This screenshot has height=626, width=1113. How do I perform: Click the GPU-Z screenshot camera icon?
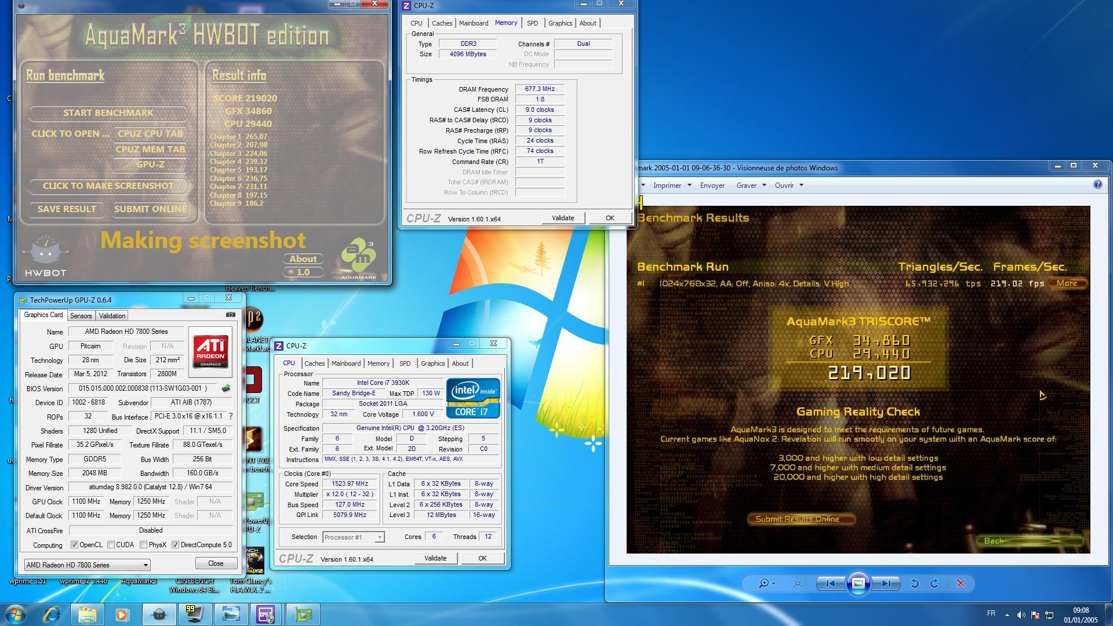click(x=231, y=315)
